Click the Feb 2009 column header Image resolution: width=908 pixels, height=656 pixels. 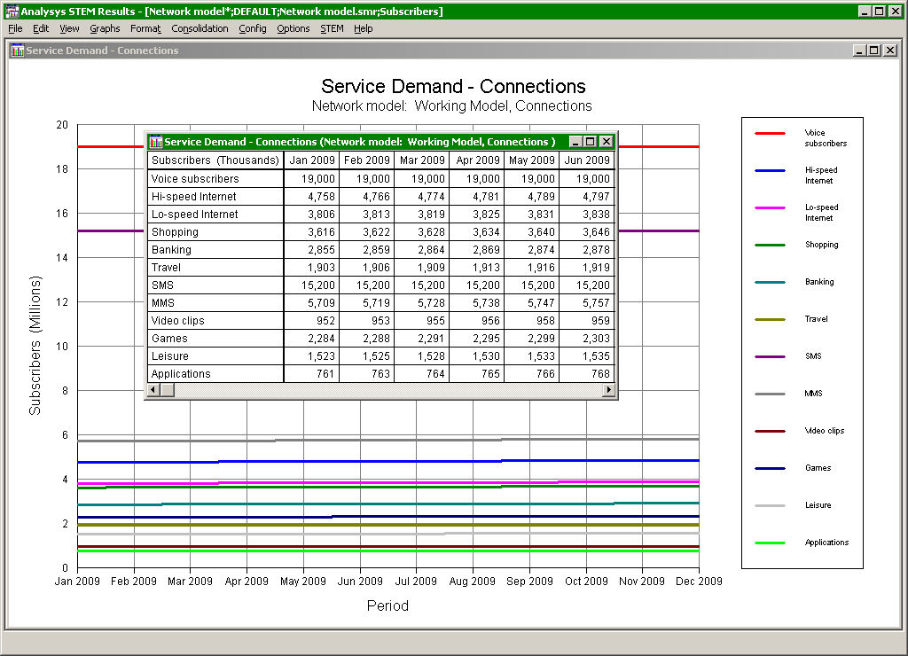[366, 160]
